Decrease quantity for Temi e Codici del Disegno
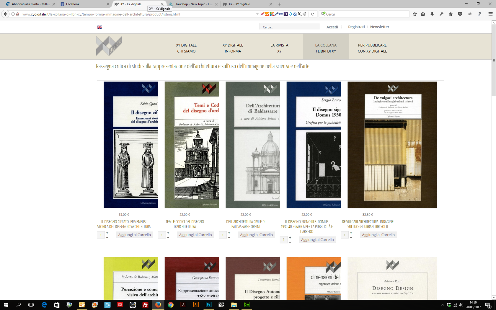 (168, 237)
